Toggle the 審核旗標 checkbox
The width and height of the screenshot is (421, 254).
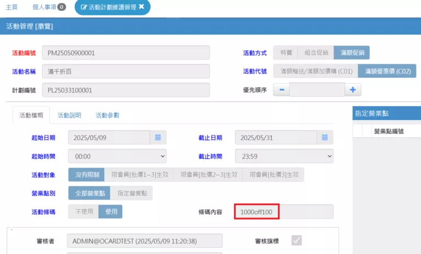(297, 240)
